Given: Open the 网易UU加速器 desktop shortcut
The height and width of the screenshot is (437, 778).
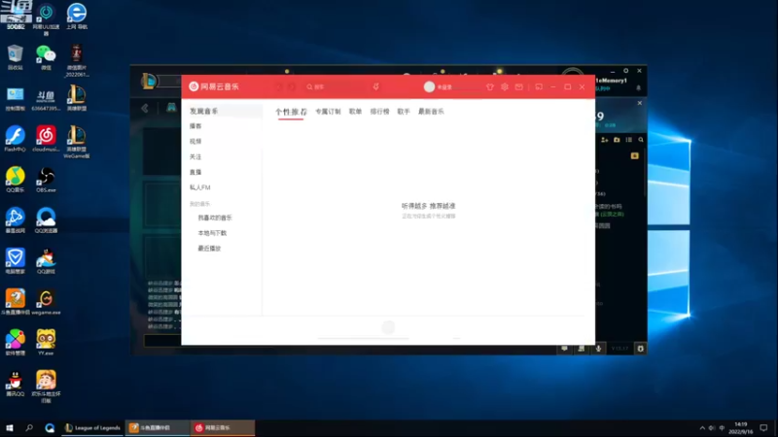Looking at the screenshot, I should pyautogui.click(x=46, y=19).
